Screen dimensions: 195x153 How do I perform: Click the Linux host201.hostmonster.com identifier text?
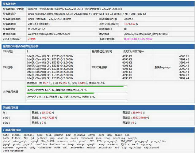pyautogui.click(x=87, y=14)
